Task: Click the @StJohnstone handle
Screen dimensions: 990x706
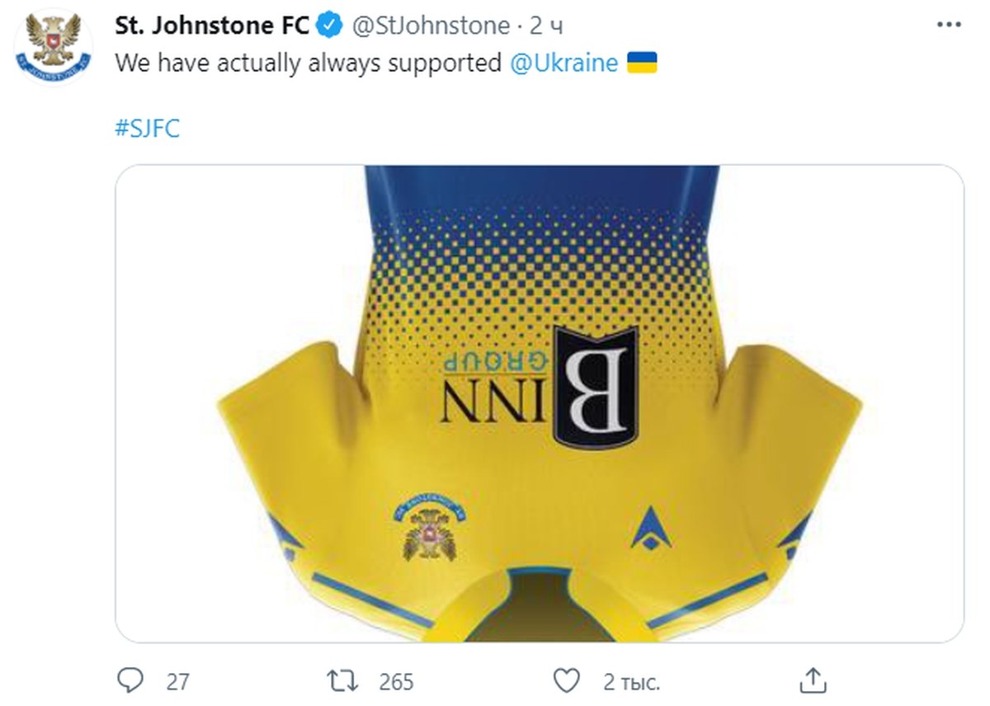Action: 431,26
